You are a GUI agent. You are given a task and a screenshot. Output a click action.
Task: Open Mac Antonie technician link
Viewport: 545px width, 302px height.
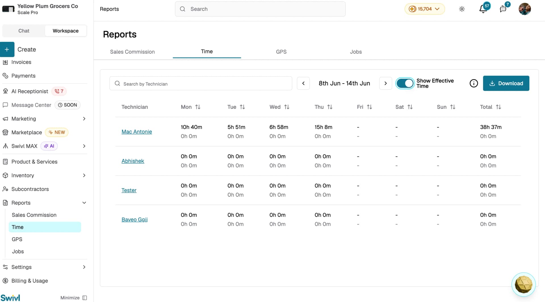point(137,131)
